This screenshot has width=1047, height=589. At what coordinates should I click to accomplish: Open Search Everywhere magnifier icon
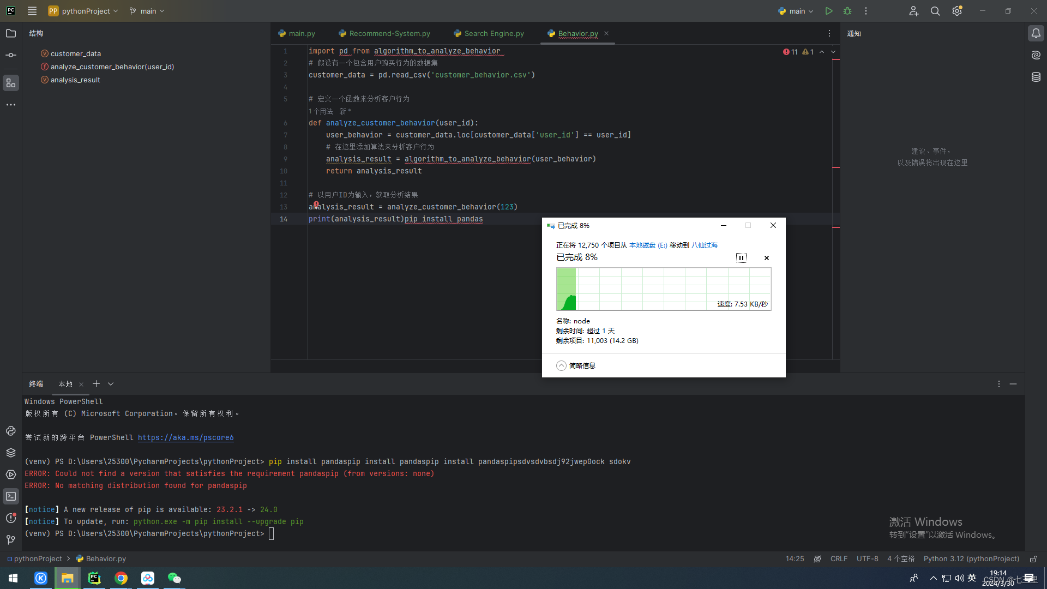coord(935,11)
